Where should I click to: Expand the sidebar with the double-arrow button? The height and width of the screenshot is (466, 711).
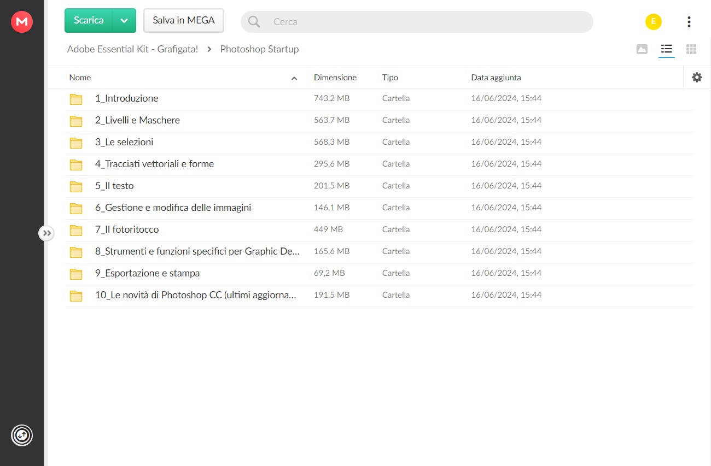point(47,233)
